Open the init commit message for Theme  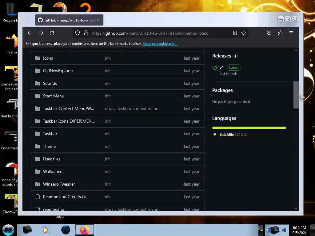[108, 147]
